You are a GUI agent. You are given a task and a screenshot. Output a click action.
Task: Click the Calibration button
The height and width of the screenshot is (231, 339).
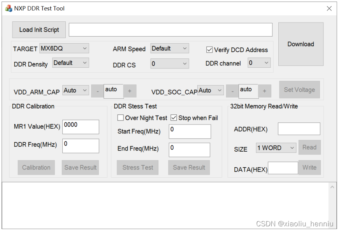tap(36, 167)
